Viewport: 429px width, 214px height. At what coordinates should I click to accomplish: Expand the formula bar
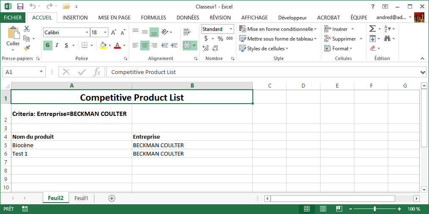(423, 72)
